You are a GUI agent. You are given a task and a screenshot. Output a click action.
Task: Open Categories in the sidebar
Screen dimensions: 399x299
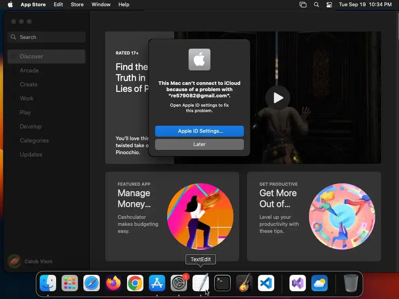point(46,140)
